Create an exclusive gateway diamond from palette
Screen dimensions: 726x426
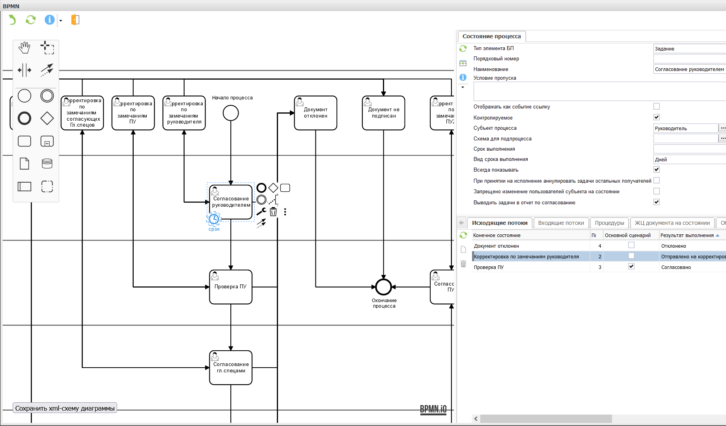(x=47, y=118)
